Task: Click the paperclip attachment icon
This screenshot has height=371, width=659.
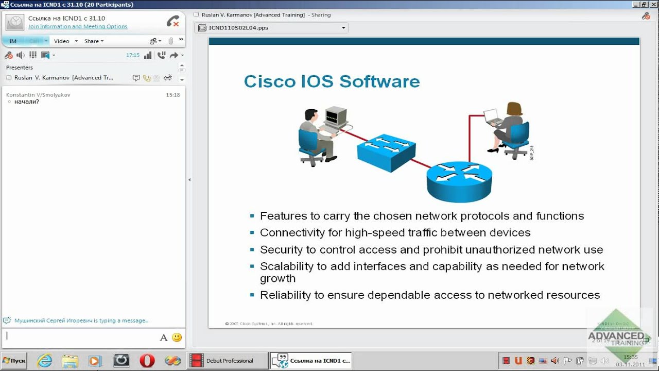Action: (170, 41)
